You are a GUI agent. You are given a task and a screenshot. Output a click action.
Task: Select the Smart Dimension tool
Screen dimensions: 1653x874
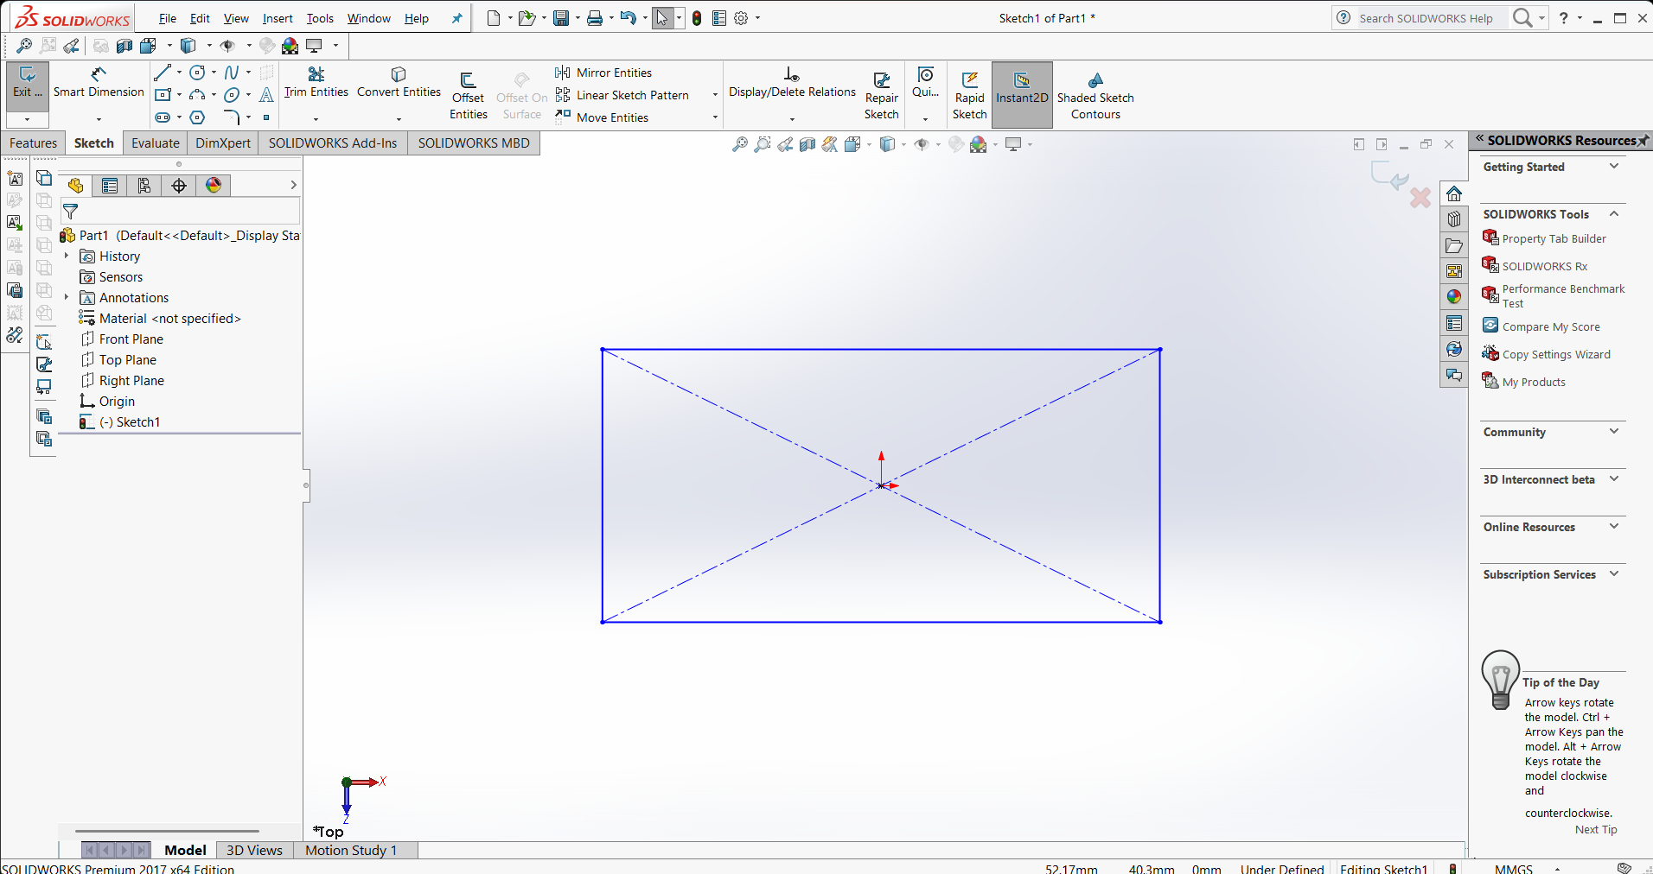point(99,83)
